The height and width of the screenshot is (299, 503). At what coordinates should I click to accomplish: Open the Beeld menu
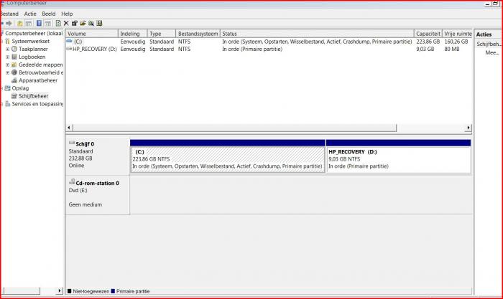click(x=48, y=14)
